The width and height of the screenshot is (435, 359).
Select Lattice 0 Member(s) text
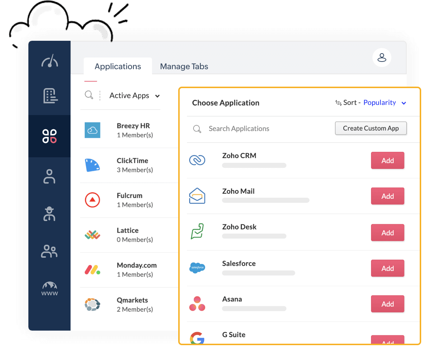pos(135,240)
